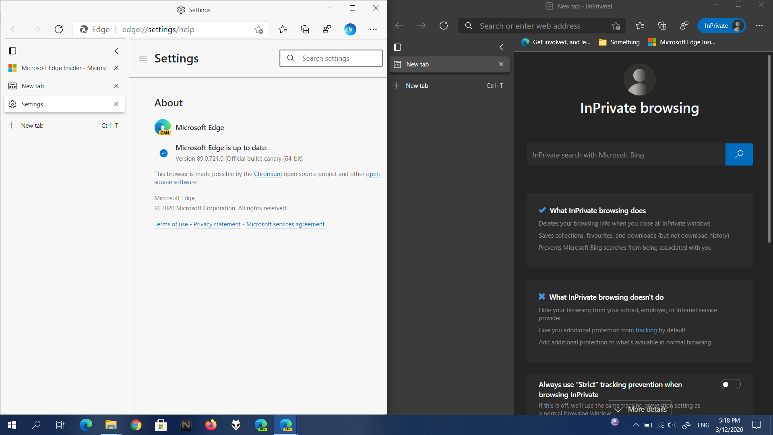This screenshot has height=435, width=773.
Task: Open the Settings page hamburger menu
Action: point(143,58)
